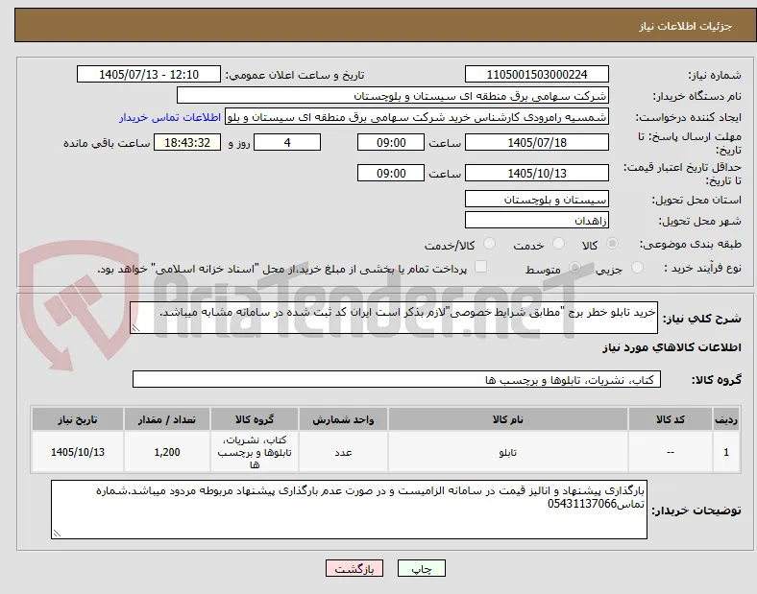The height and width of the screenshot is (594, 757).
Task: Click the تابلو item name cell
Action: coord(508,452)
